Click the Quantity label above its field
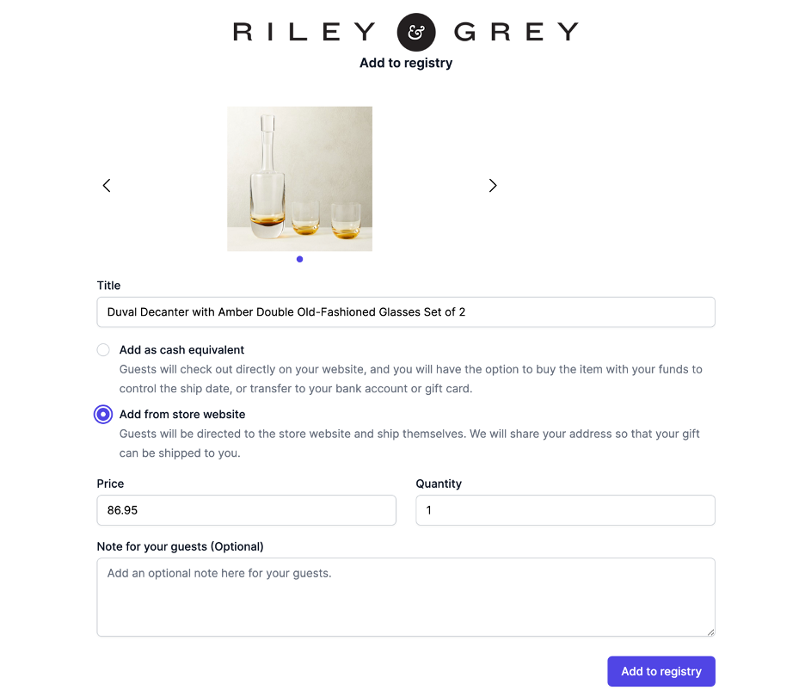Viewport: 805px width, 690px height. click(x=439, y=484)
